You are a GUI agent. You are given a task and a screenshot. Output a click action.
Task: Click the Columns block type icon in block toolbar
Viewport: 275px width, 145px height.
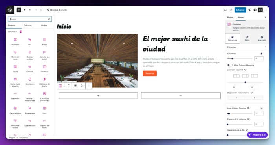pyautogui.click(x=60, y=86)
